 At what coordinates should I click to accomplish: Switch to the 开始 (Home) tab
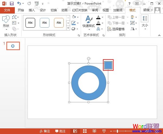pos(21,10)
